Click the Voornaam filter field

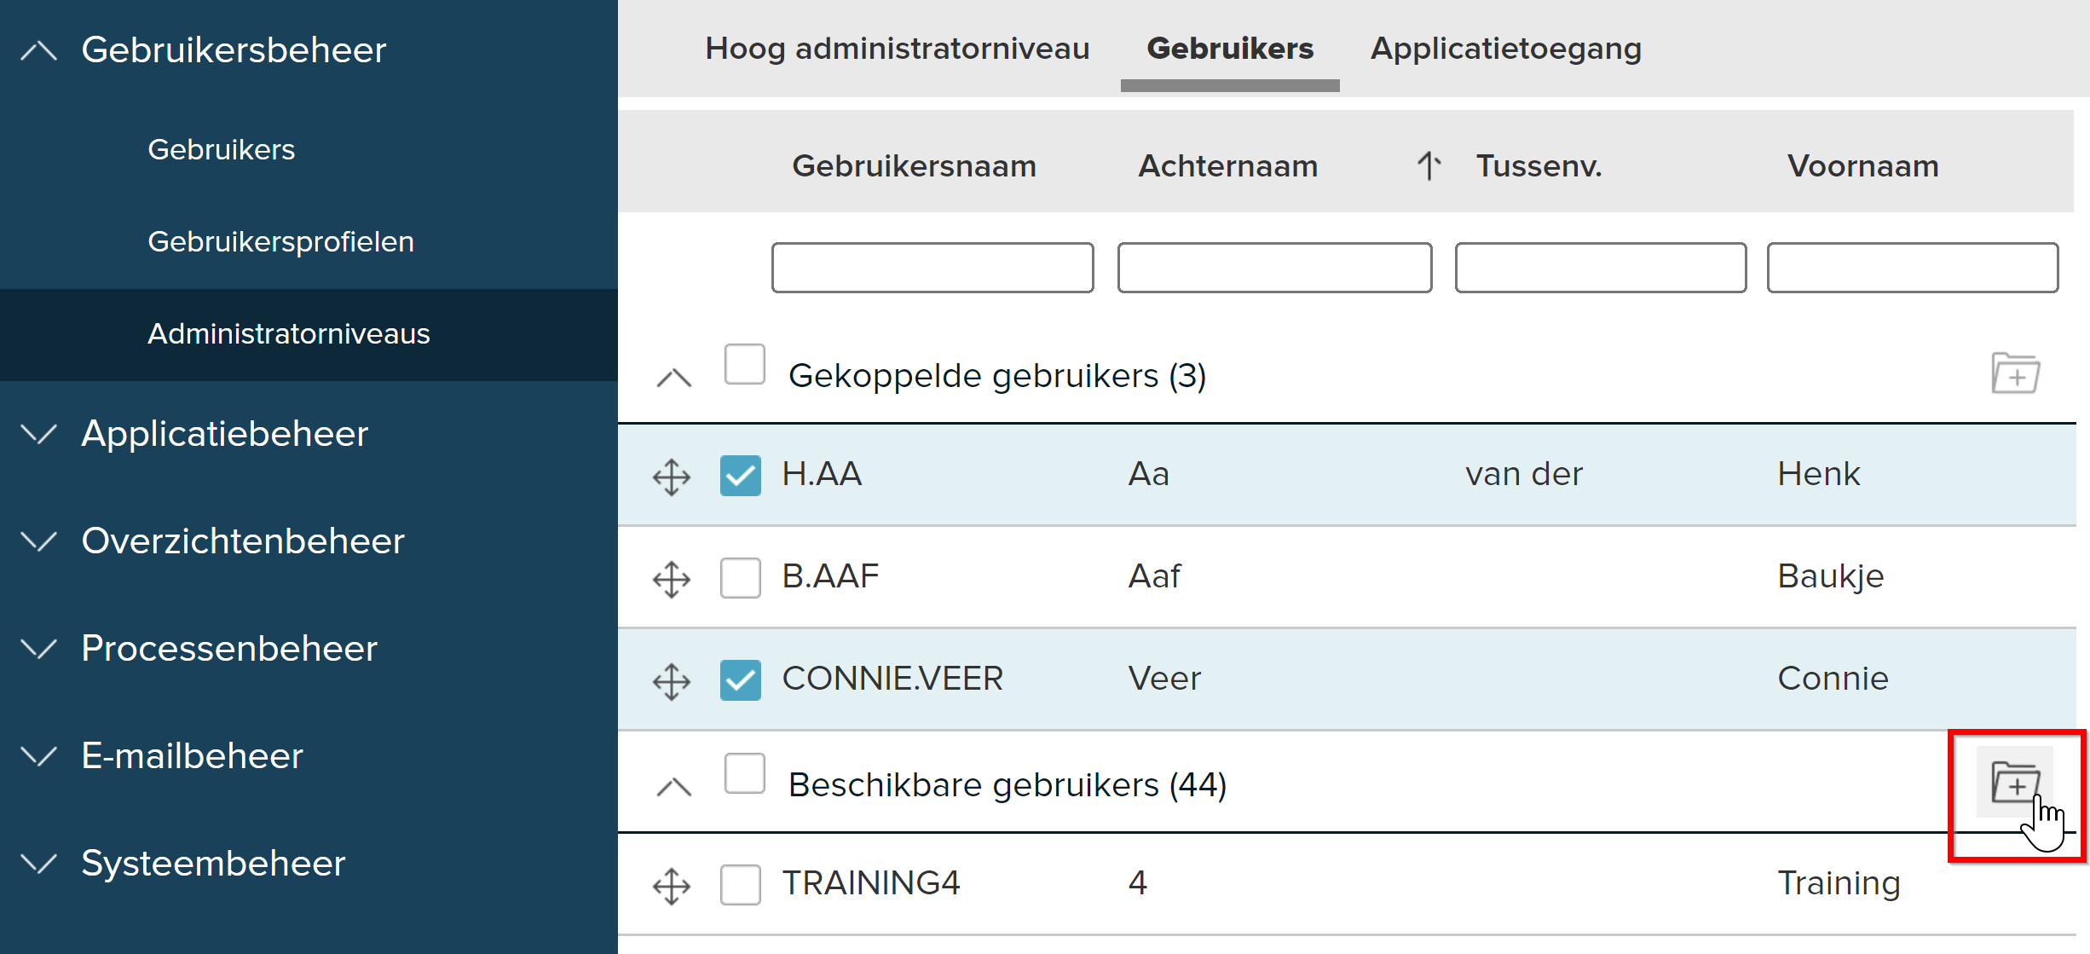tap(1913, 268)
